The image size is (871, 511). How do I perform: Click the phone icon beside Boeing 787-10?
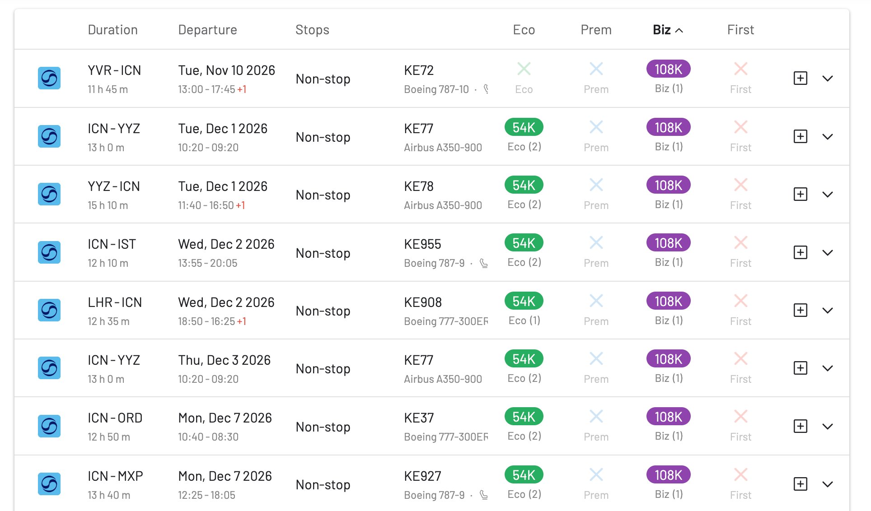[x=487, y=89]
